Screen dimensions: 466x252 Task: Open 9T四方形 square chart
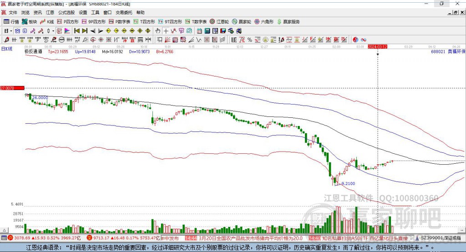point(170,22)
